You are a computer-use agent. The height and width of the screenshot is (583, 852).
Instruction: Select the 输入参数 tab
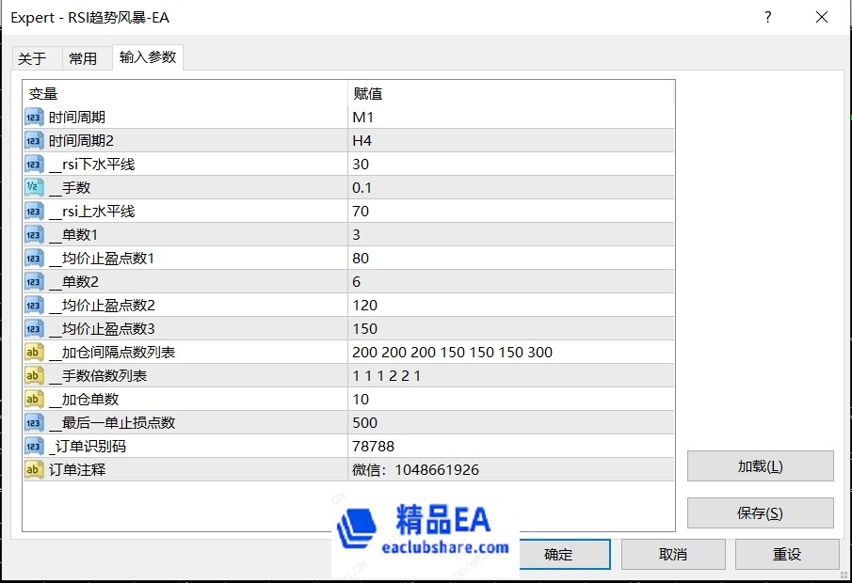point(148,57)
